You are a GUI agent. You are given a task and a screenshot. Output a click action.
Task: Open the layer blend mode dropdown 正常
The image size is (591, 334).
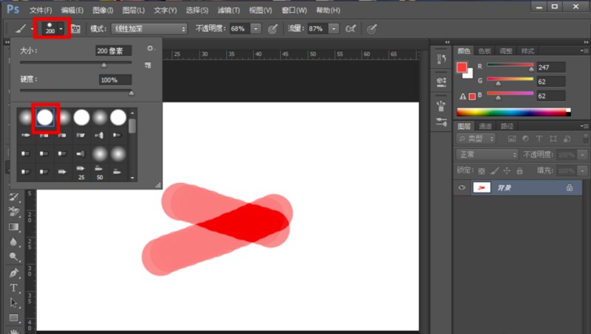coord(487,155)
